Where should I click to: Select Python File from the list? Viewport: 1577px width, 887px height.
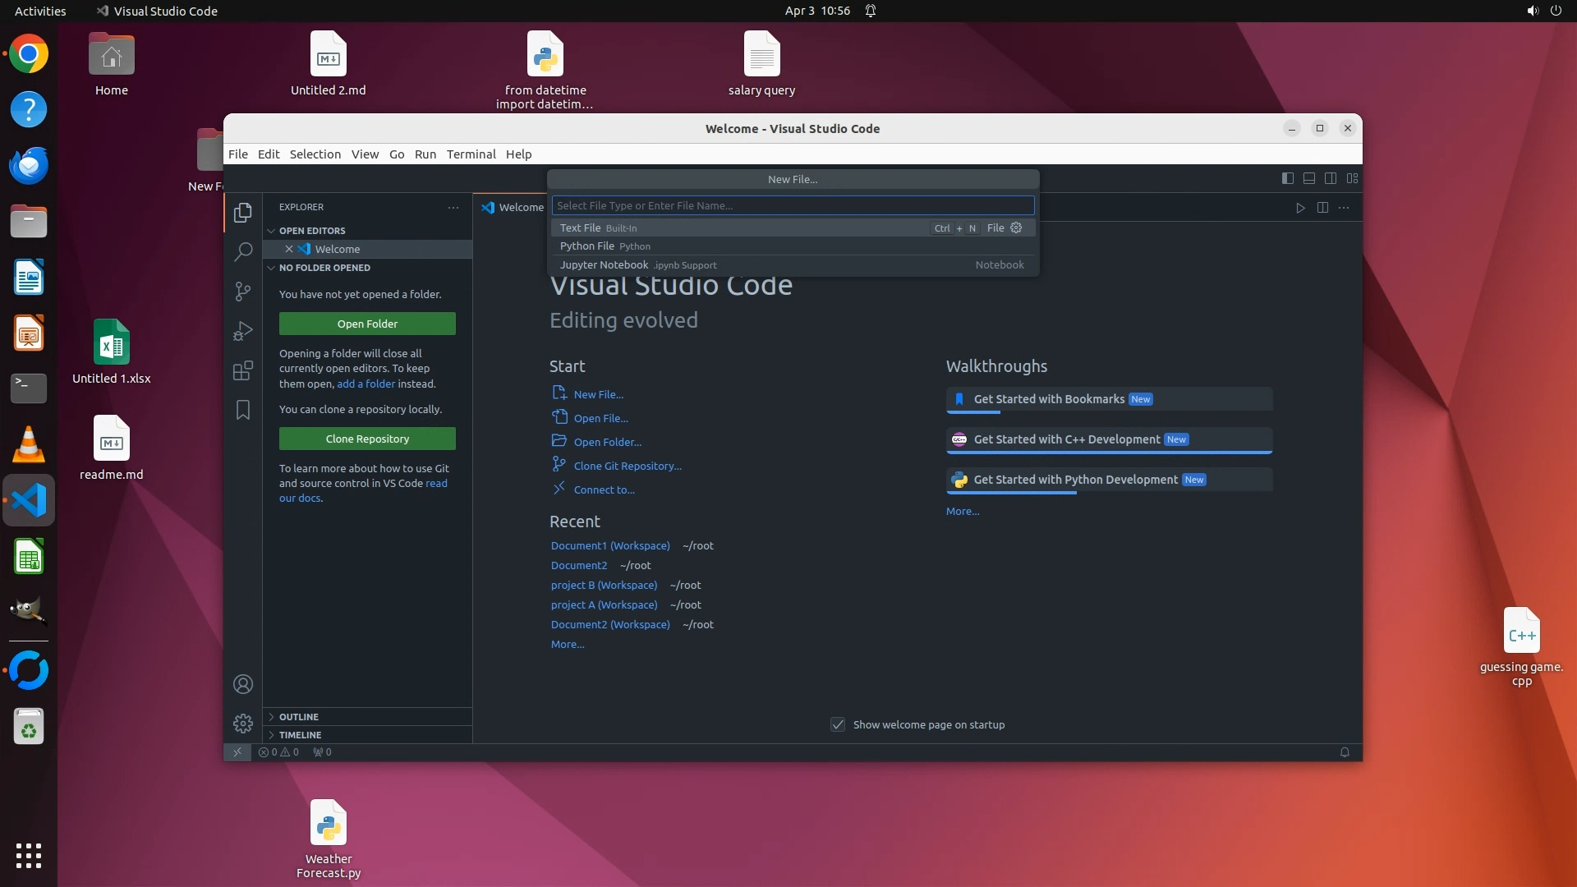coord(587,246)
